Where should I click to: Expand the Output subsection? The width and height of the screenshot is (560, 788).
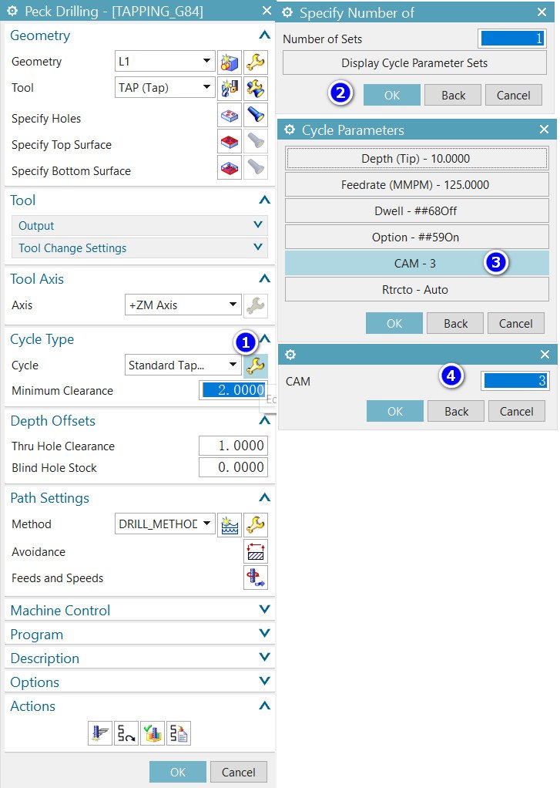click(x=139, y=226)
